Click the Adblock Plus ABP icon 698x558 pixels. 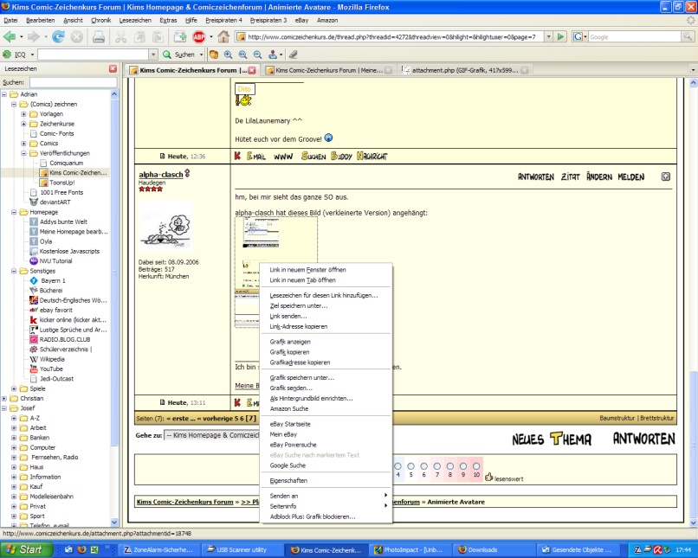pos(199,37)
